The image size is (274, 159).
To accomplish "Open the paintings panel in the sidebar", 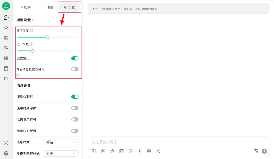I will (6, 38).
